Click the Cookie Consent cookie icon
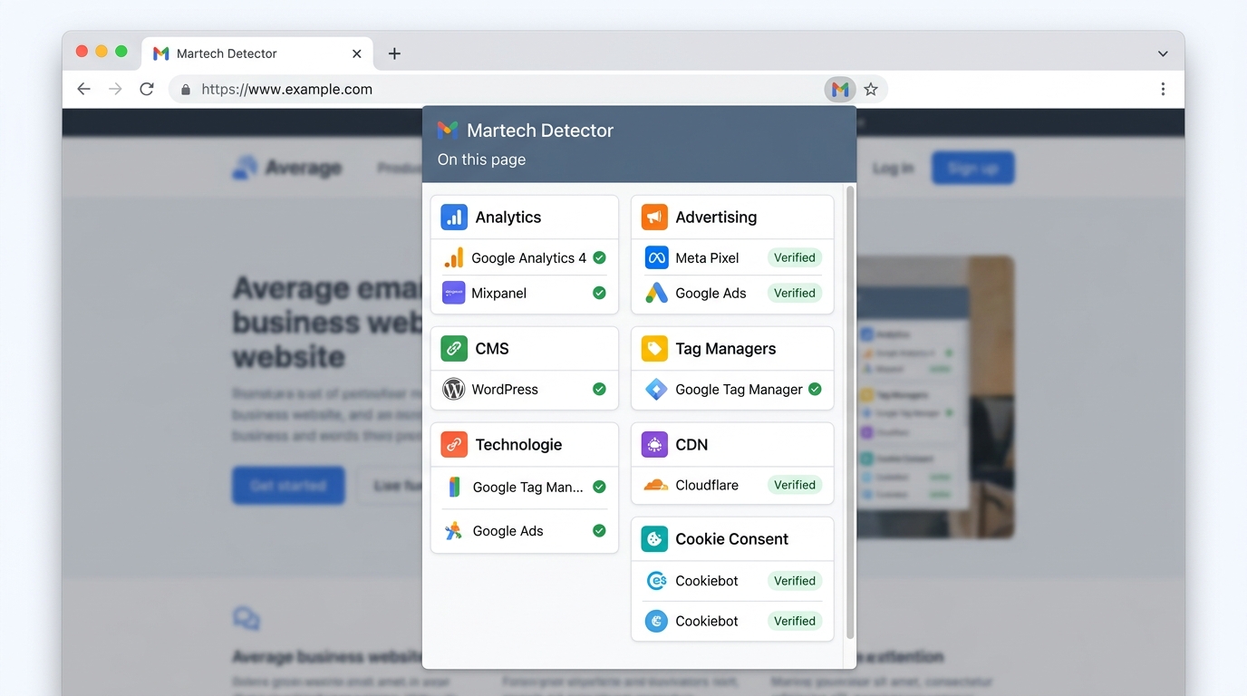Screen dimensions: 1247x696 coord(654,539)
